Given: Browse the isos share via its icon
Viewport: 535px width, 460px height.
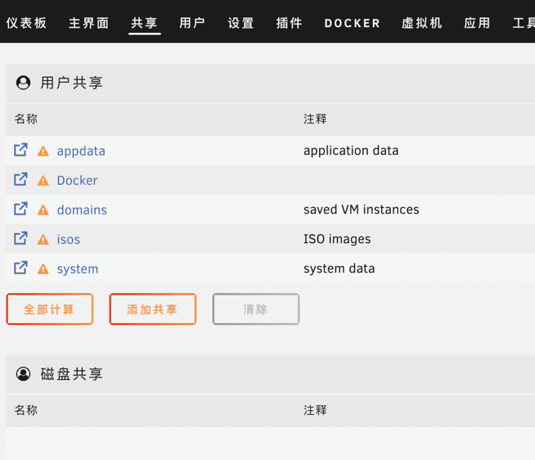Looking at the screenshot, I should 21,238.
